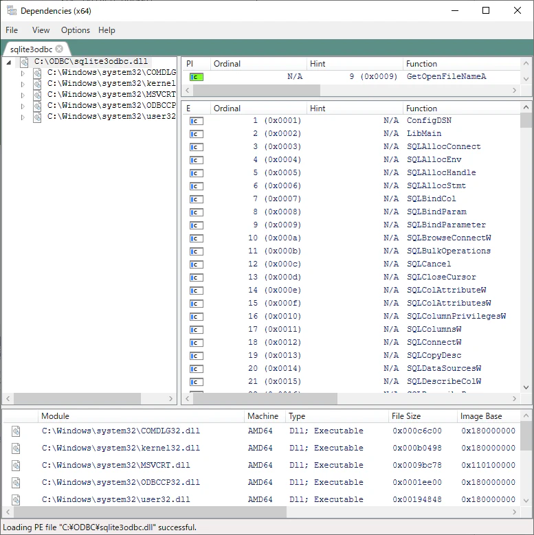This screenshot has height=535, width=534.
Task: Expand the ODBCCP tree node
Action: tap(23, 106)
